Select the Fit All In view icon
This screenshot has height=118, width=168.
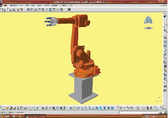click(x=75, y=108)
